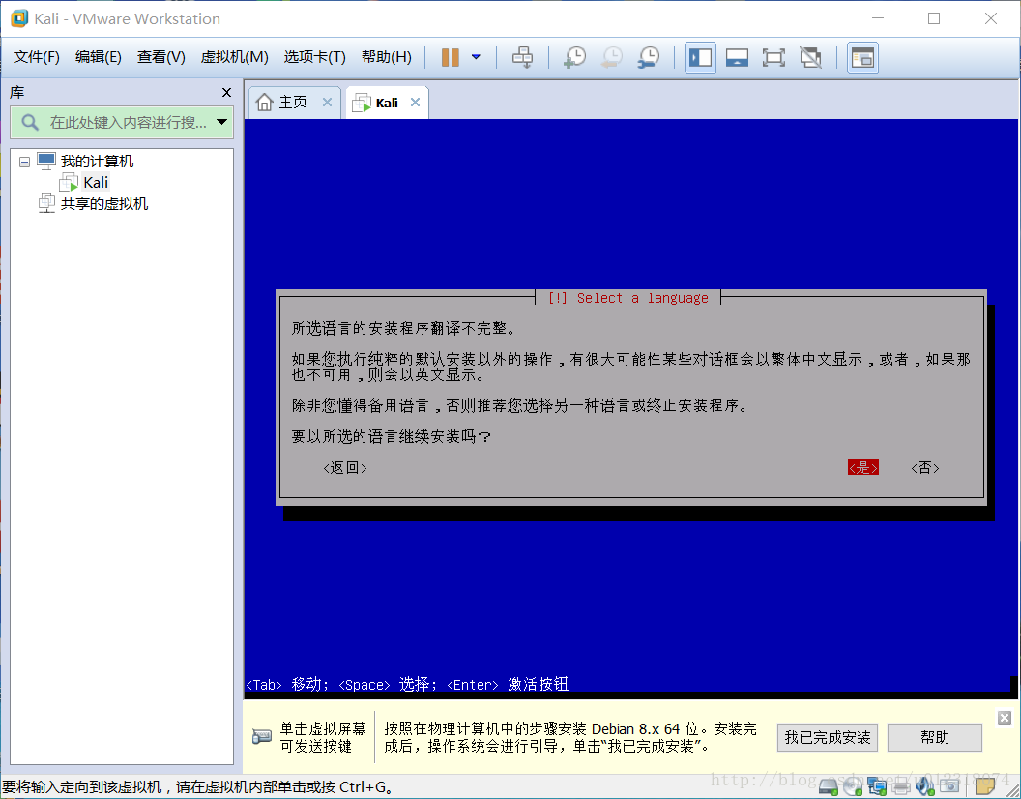Click the Select a language dialog title
This screenshot has height=799, width=1021.
click(x=627, y=298)
